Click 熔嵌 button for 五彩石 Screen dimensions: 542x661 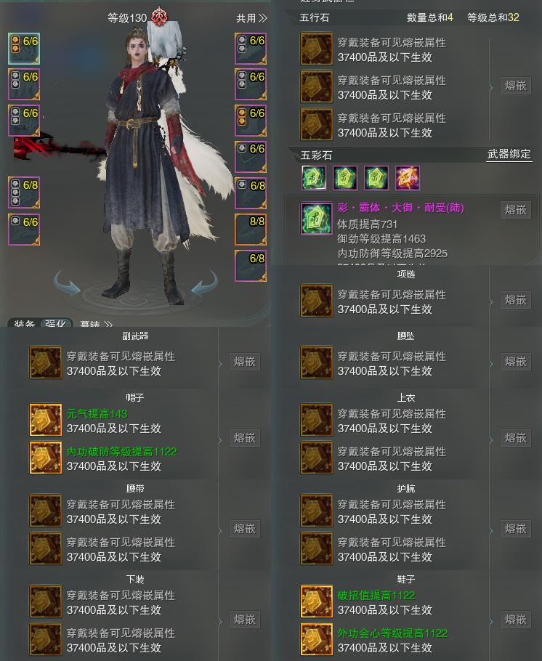(x=515, y=210)
